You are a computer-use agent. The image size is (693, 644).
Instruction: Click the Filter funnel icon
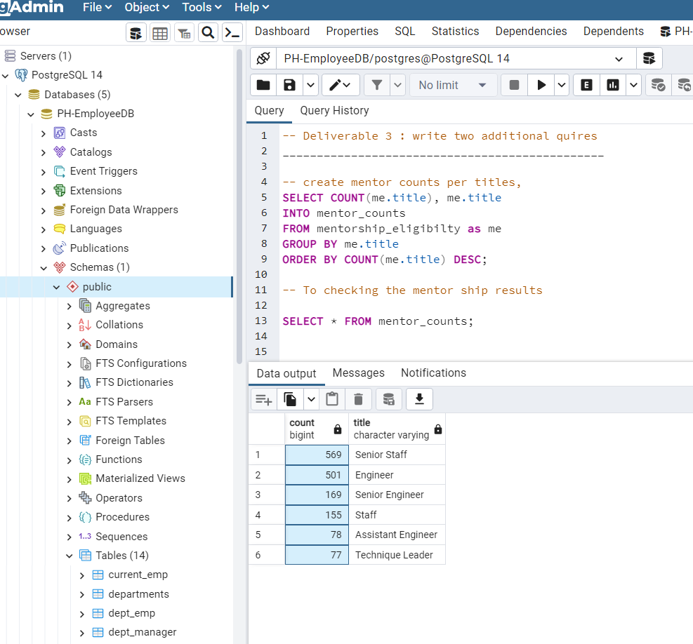click(377, 85)
